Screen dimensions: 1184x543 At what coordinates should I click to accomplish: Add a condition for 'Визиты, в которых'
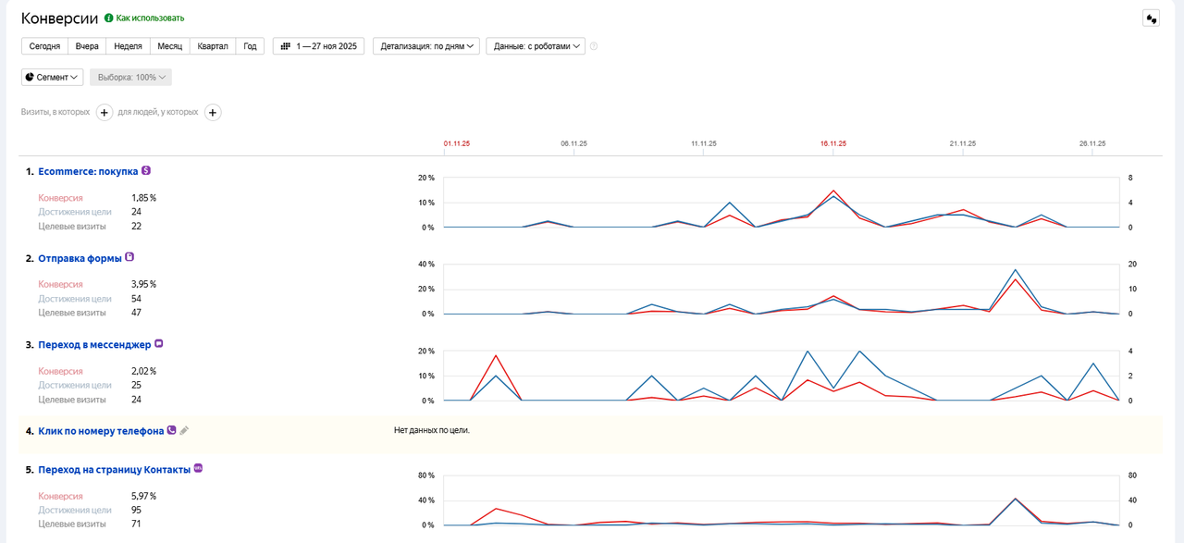point(105,113)
